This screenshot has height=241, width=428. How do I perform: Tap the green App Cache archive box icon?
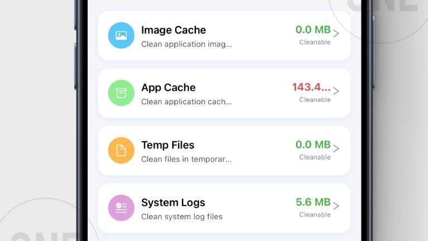tap(121, 93)
